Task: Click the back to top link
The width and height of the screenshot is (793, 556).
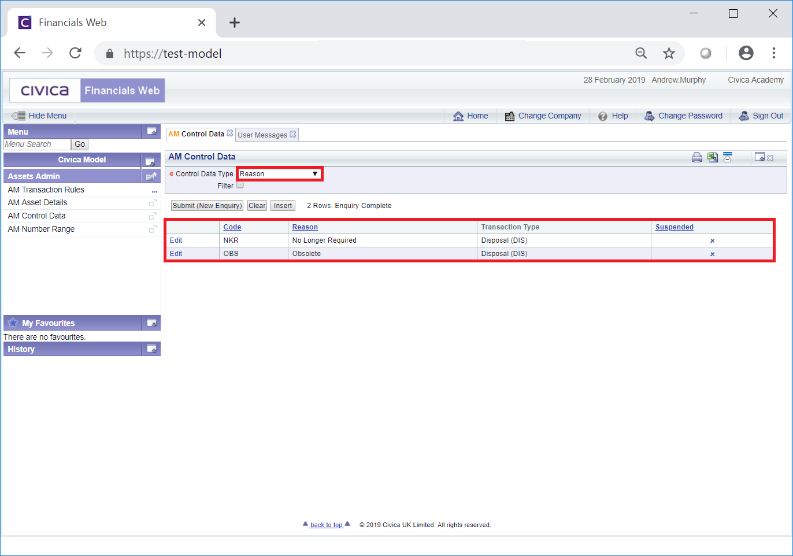Action: [327, 525]
